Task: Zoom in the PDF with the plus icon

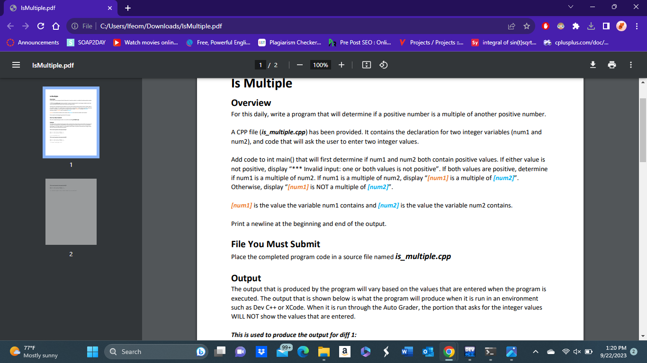Action: tap(341, 65)
